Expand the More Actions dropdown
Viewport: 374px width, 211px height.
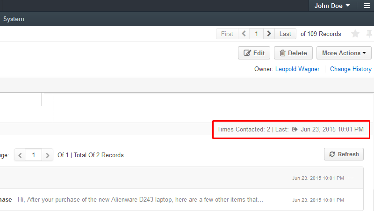344,53
